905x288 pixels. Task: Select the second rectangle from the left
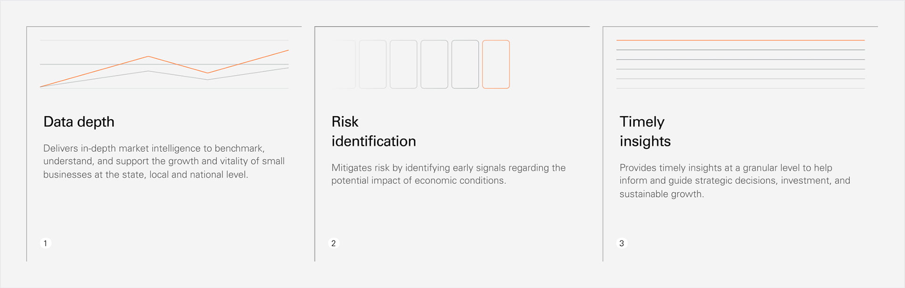tap(373, 65)
